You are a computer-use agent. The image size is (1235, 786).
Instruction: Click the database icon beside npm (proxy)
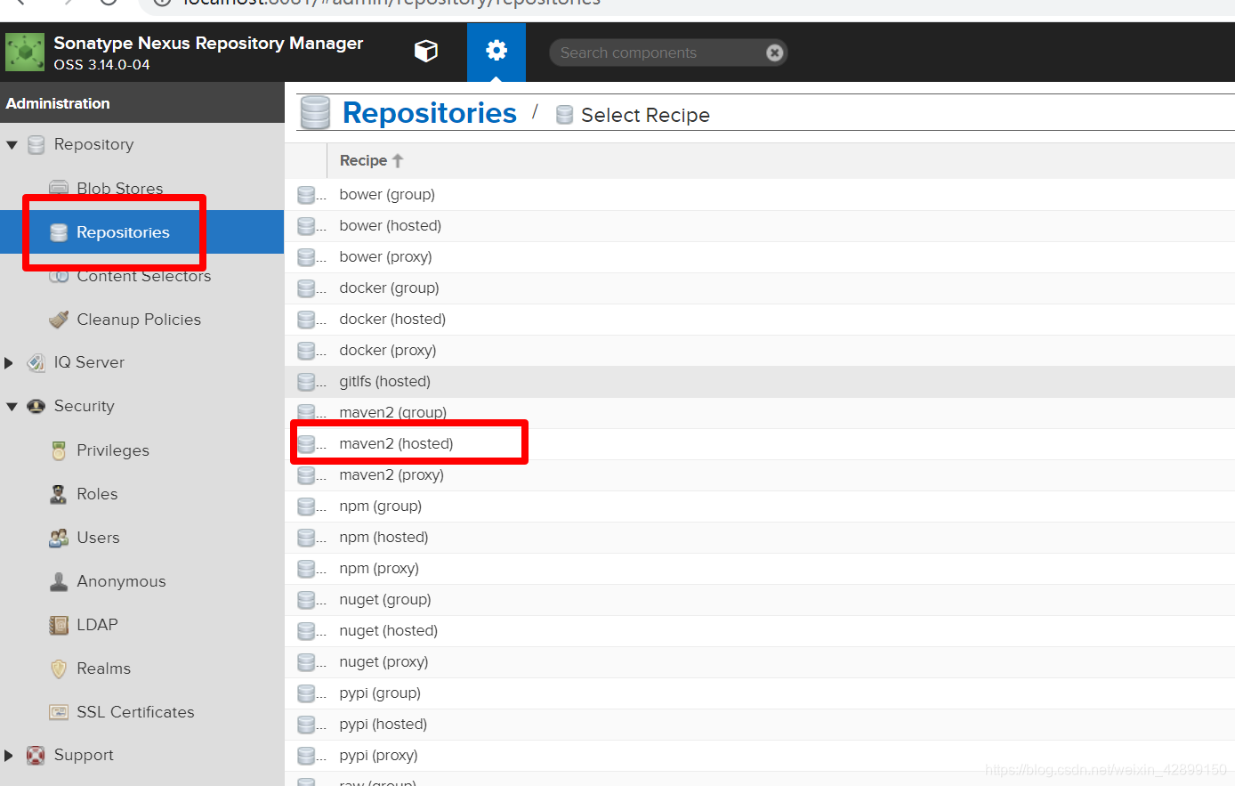(x=307, y=569)
